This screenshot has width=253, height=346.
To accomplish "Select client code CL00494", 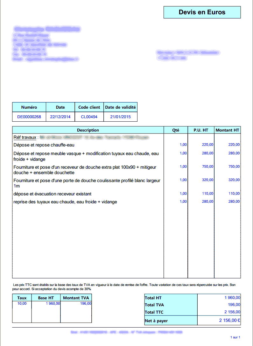I will (x=89, y=117).
